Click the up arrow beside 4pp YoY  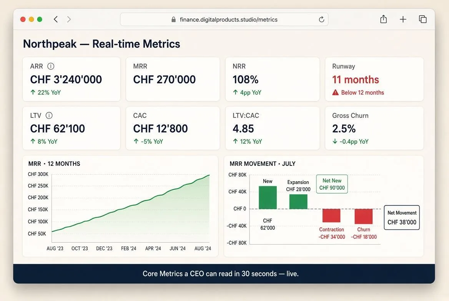[235, 92]
